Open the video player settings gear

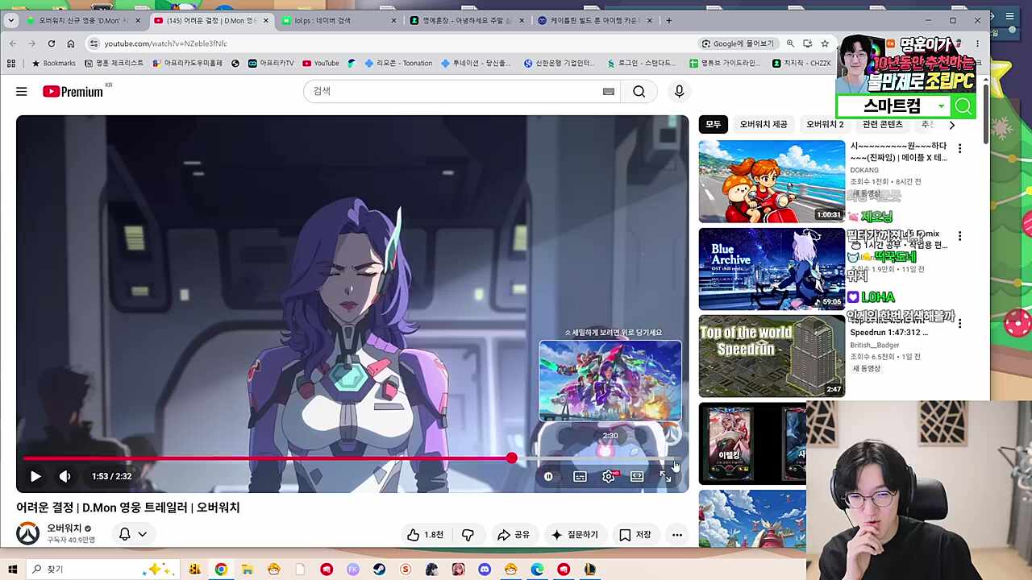(x=609, y=476)
